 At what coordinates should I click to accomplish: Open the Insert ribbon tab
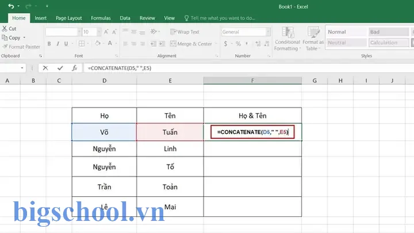(x=41, y=18)
